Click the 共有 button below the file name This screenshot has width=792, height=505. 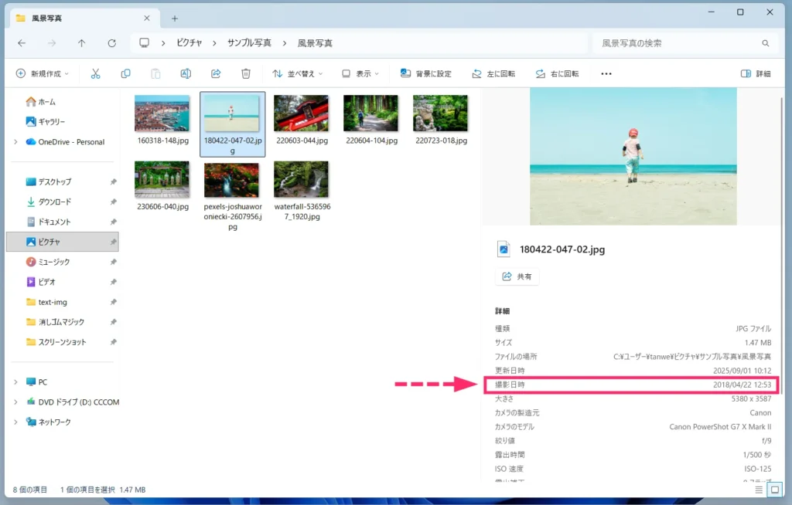(x=517, y=276)
